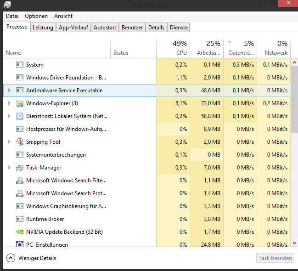Viewport: 298px width, 271px height.
Task: Expand the Task-Manager process row
Action: (9, 168)
